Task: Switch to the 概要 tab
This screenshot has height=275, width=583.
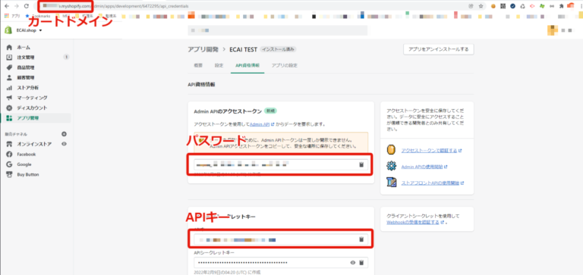Action: pyautogui.click(x=198, y=65)
